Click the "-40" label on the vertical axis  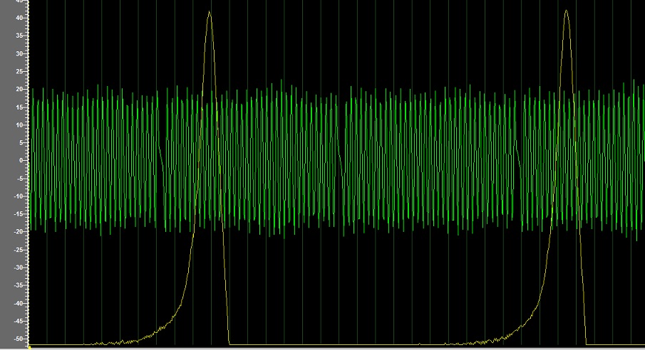(18, 303)
